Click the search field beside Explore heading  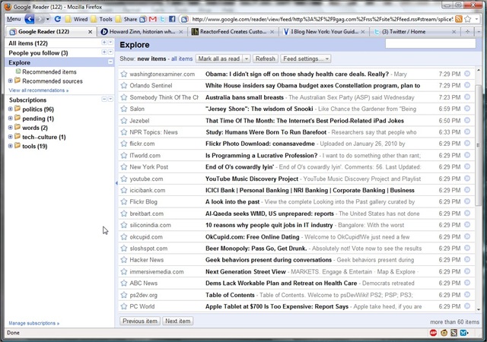[x=430, y=44]
